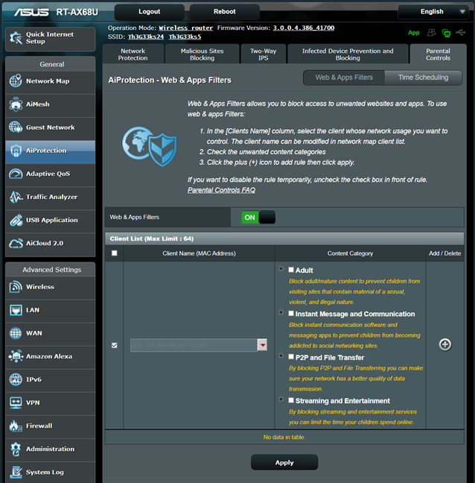Screen dimensions: 475x483
Task: Expand Instant Message and Communication subitems
Action: [x=281, y=312]
